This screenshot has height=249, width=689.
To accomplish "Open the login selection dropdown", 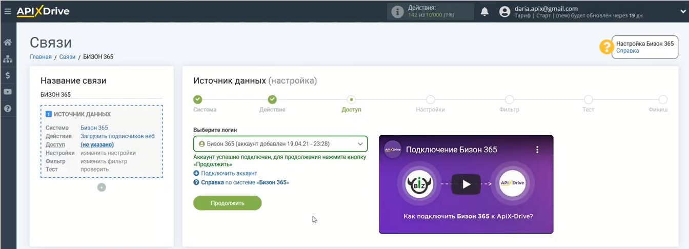I will [280, 144].
